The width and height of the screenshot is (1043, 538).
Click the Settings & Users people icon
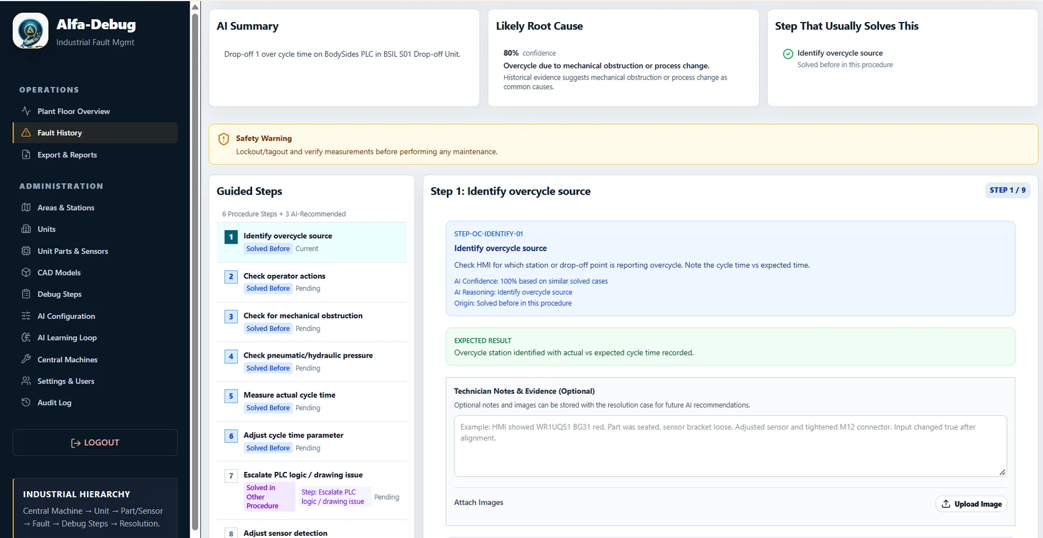26,381
